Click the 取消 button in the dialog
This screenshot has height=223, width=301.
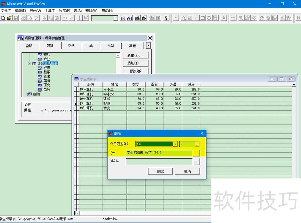click(187, 171)
